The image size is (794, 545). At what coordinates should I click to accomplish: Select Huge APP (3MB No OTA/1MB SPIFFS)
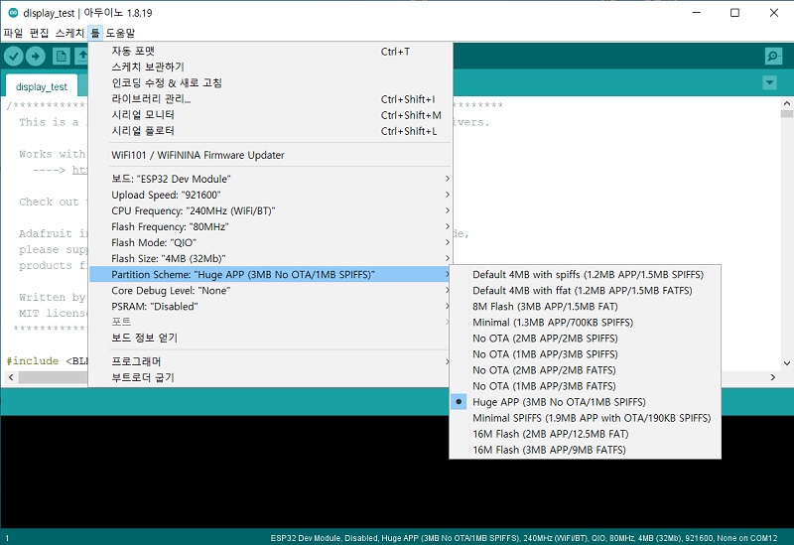pyautogui.click(x=585, y=402)
